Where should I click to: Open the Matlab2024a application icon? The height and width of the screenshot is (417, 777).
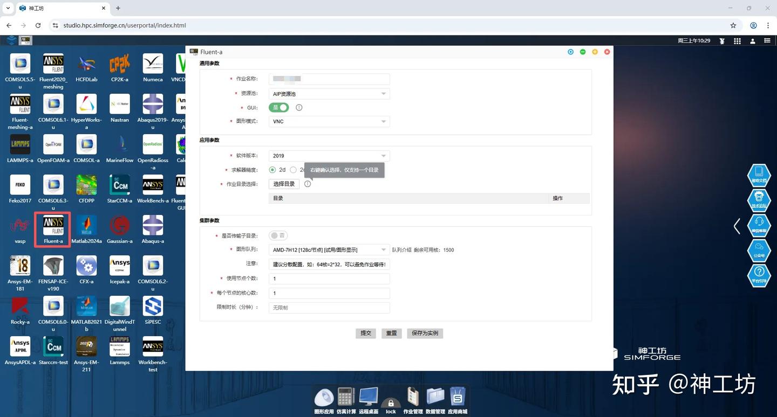pos(86,225)
